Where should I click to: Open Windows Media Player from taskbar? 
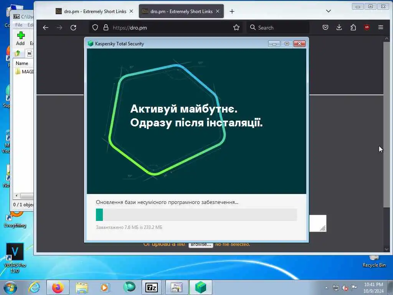(x=104, y=287)
